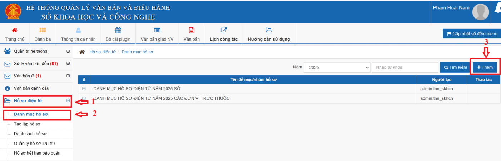Click the Tìm kiếm search button
Screen dimensions: 501x161
455,67
